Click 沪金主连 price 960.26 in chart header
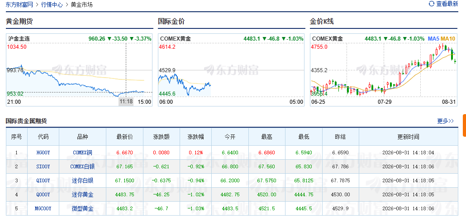This screenshot has width=466, height=217. point(97,38)
